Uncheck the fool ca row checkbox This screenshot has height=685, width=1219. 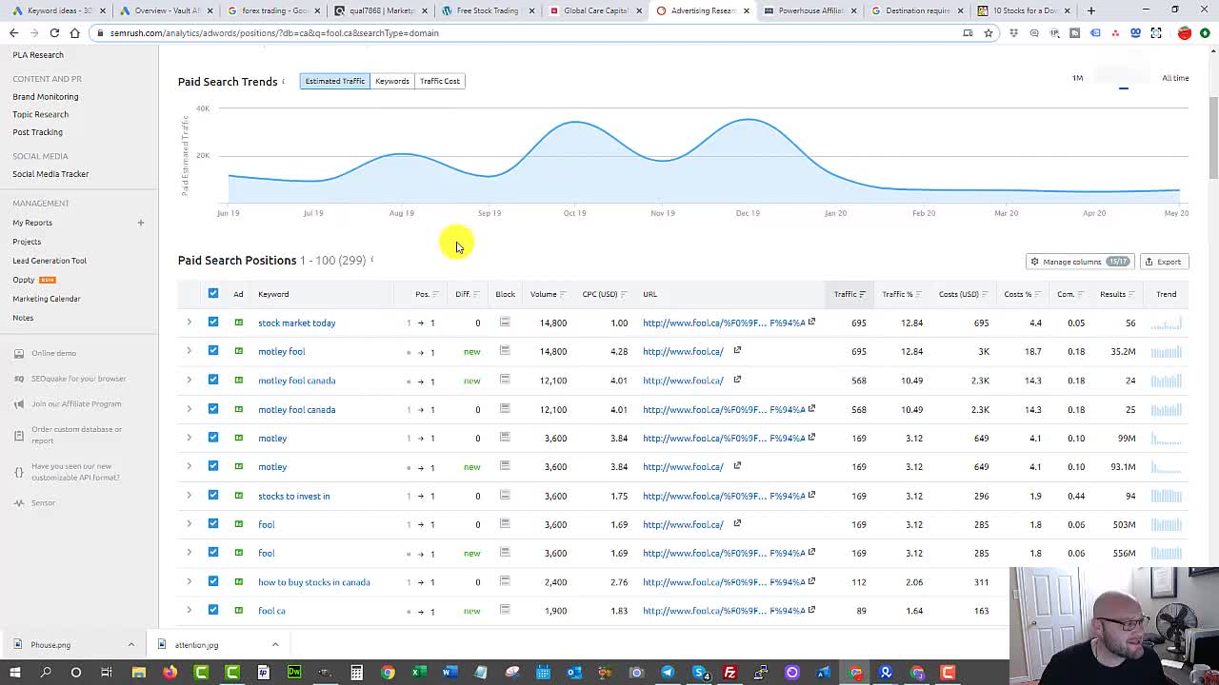tap(213, 610)
